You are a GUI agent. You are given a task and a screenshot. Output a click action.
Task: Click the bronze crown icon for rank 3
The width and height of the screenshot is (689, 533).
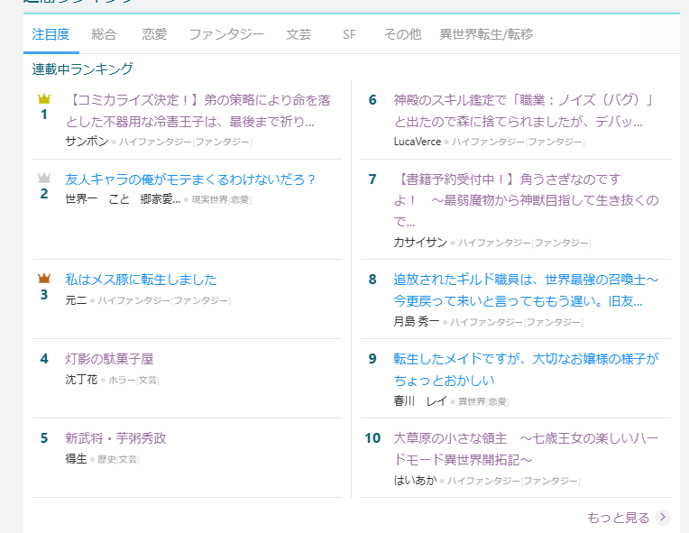tap(43, 279)
